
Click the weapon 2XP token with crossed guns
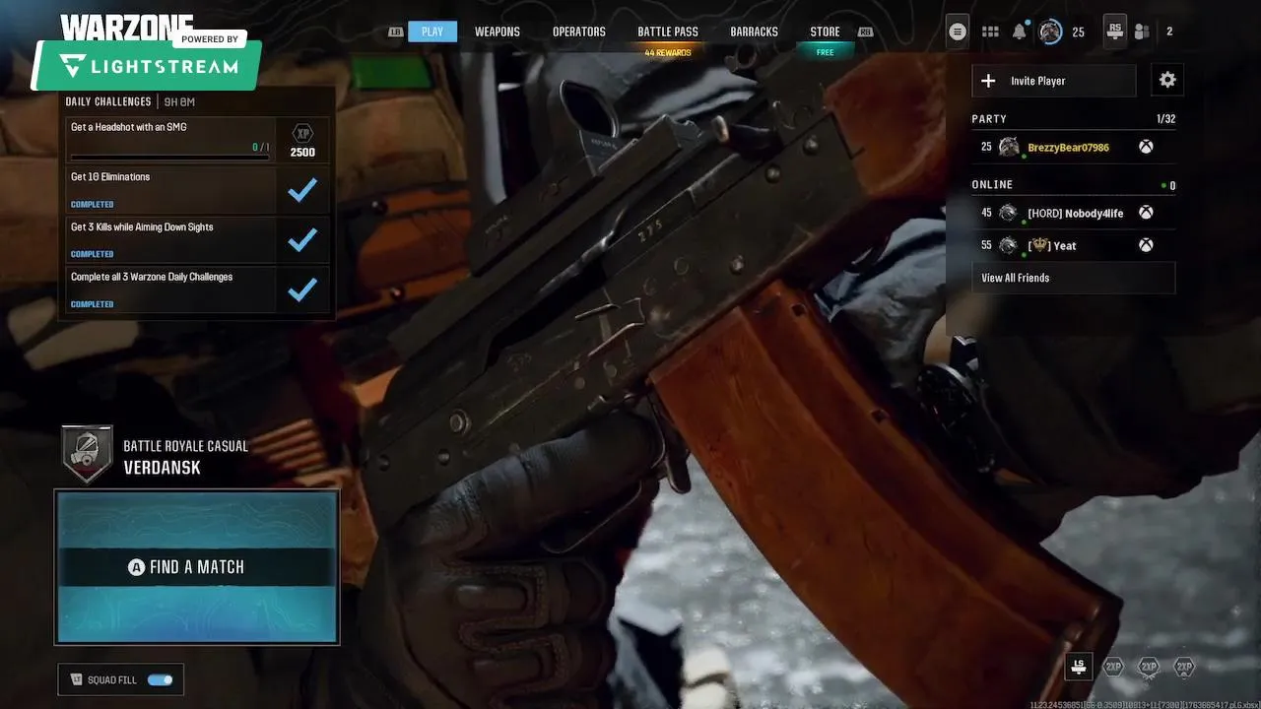(1149, 668)
